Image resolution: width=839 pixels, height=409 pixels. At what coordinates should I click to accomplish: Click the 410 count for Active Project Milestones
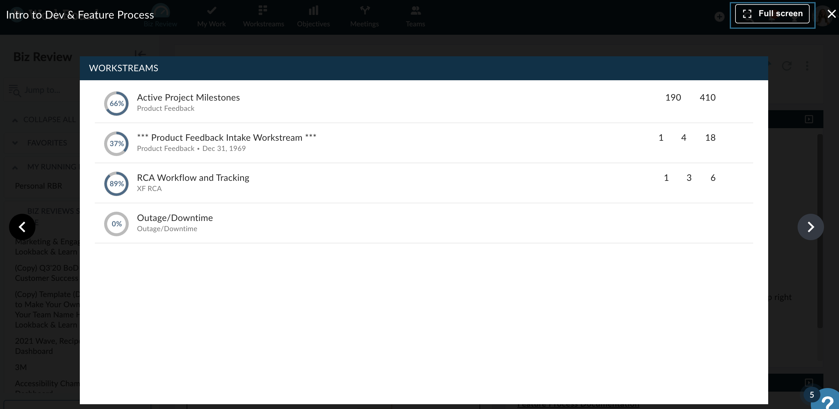pyautogui.click(x=707, y=97)
